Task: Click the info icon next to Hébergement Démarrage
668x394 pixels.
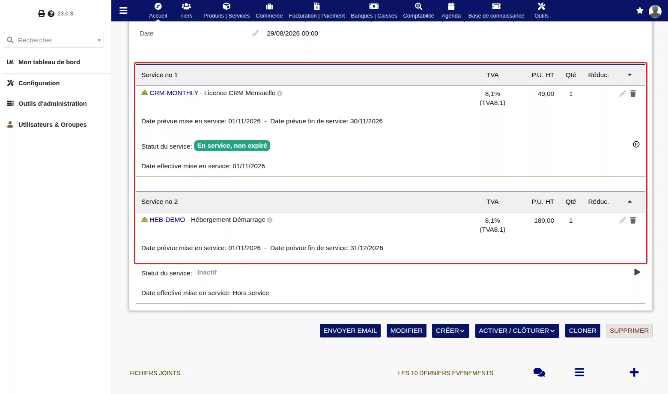Action: click(270, 220)
